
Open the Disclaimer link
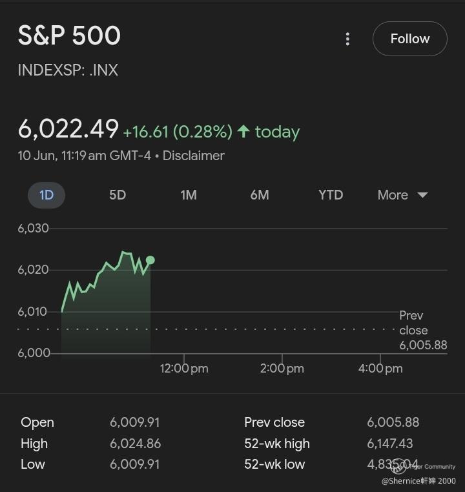(x=193, y=156)
